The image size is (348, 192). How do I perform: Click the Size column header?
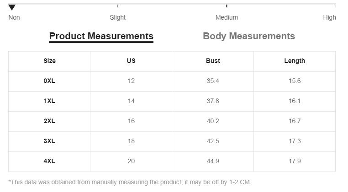49,61
